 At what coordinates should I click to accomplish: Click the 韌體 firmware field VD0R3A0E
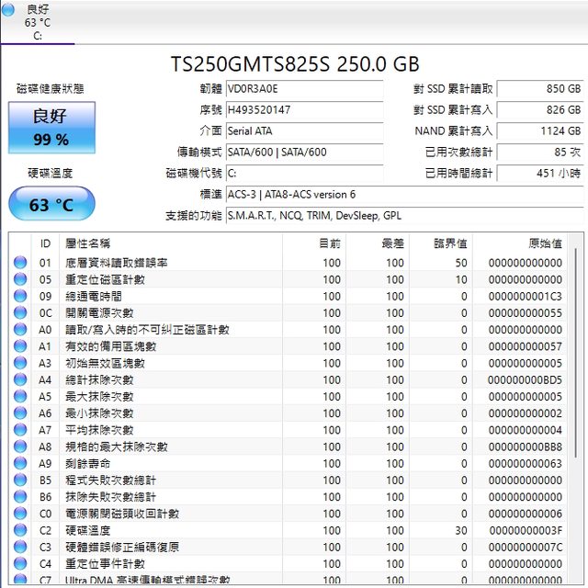click(303, 89)
